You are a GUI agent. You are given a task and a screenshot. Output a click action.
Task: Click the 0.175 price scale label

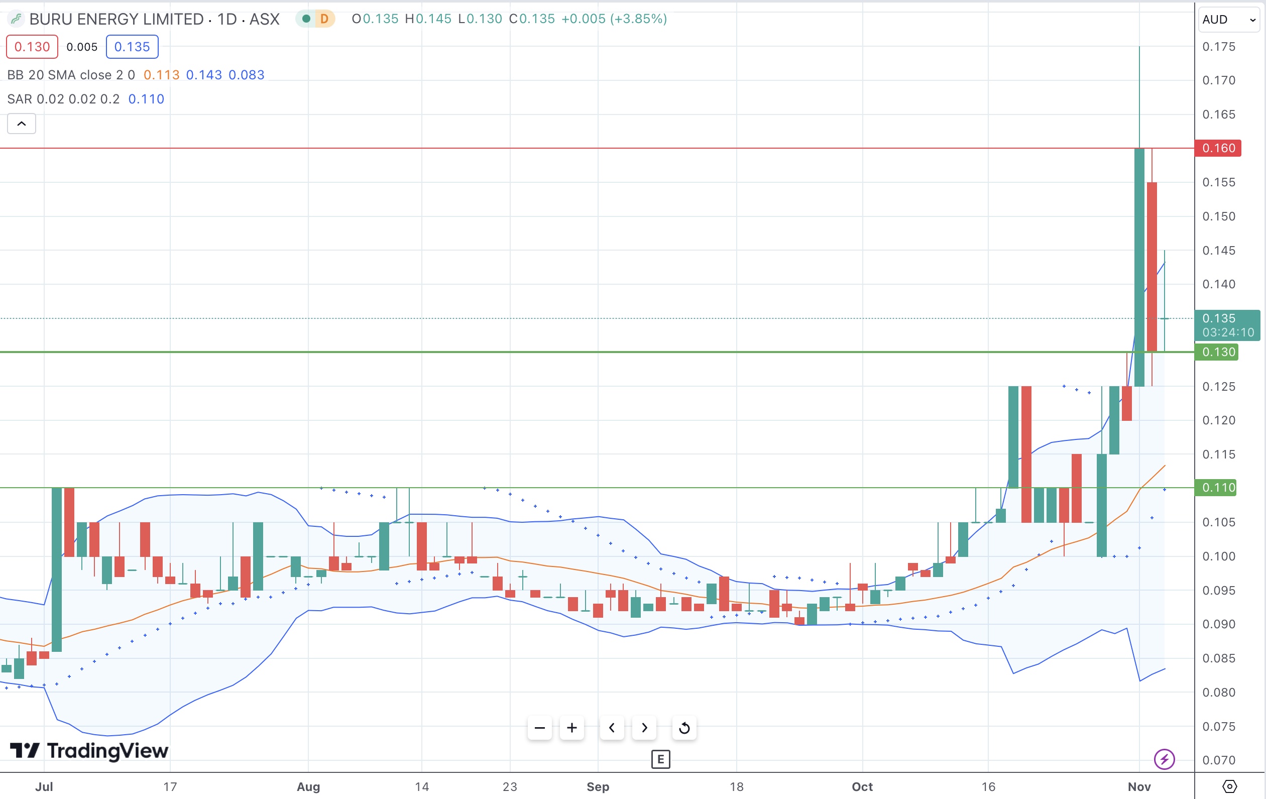(x=1219, y=47)
